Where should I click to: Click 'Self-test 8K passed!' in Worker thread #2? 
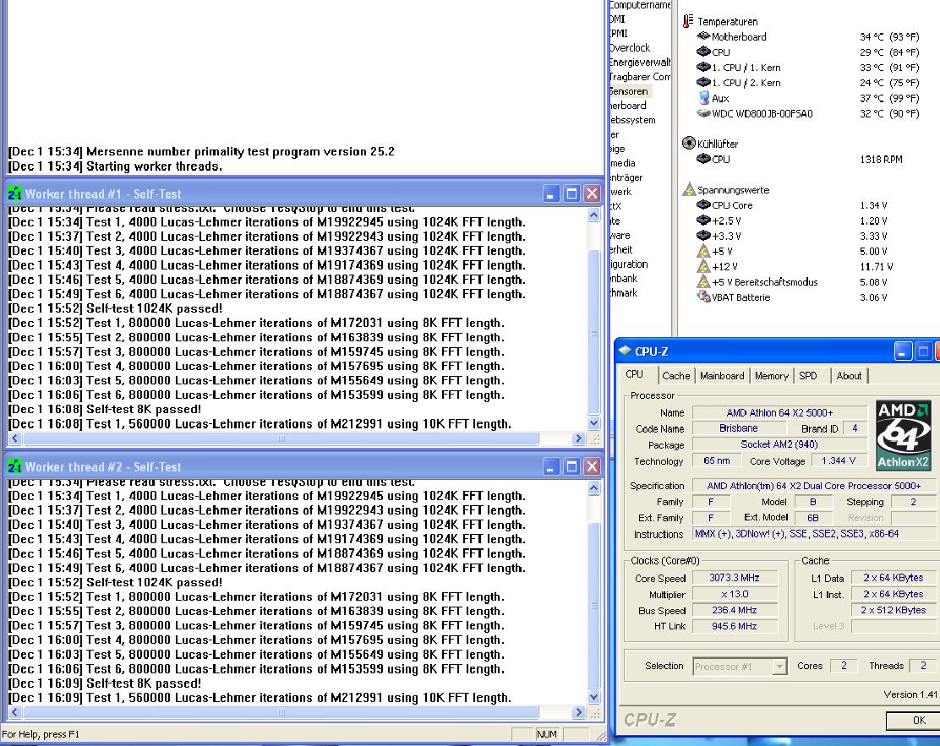144,683
